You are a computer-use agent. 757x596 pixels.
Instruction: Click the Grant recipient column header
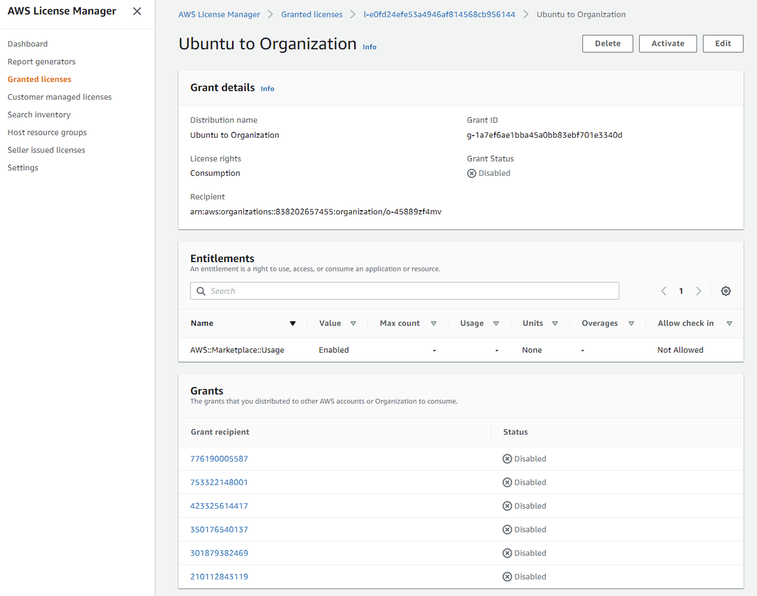click(220, 432)
